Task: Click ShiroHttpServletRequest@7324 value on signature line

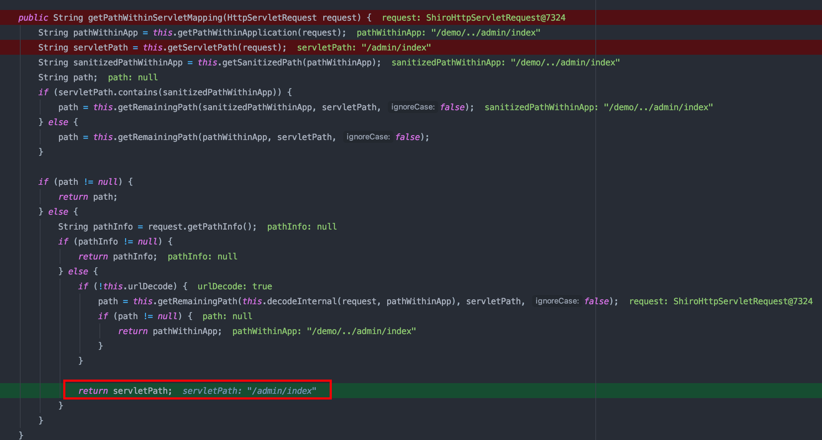Action: point(496,18)
